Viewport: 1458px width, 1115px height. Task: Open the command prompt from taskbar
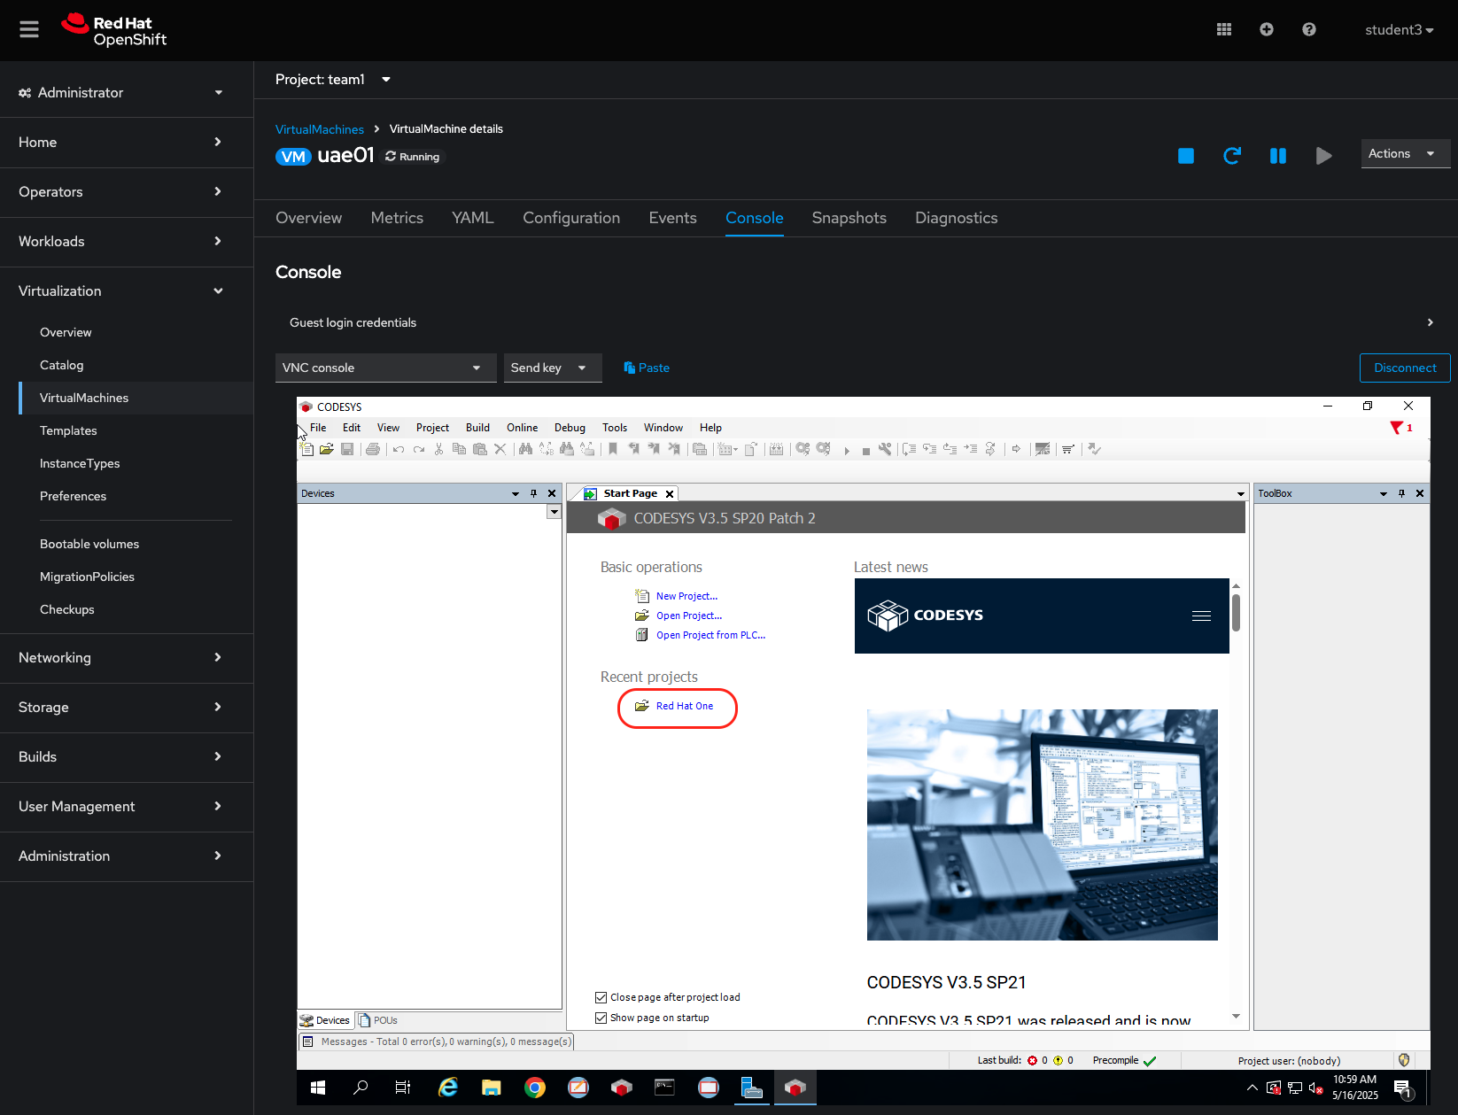pos(664,1088)
